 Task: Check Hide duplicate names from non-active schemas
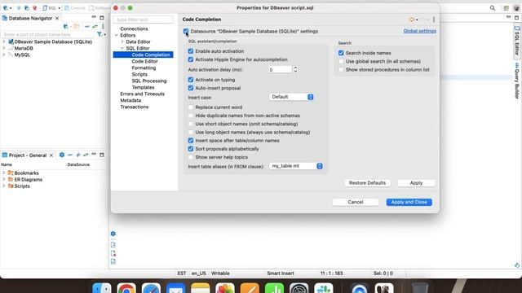pos(190,116)
